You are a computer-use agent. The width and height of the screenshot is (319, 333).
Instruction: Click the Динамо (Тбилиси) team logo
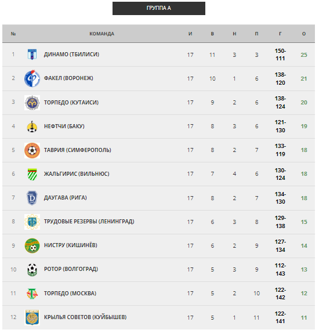(32, 55)
